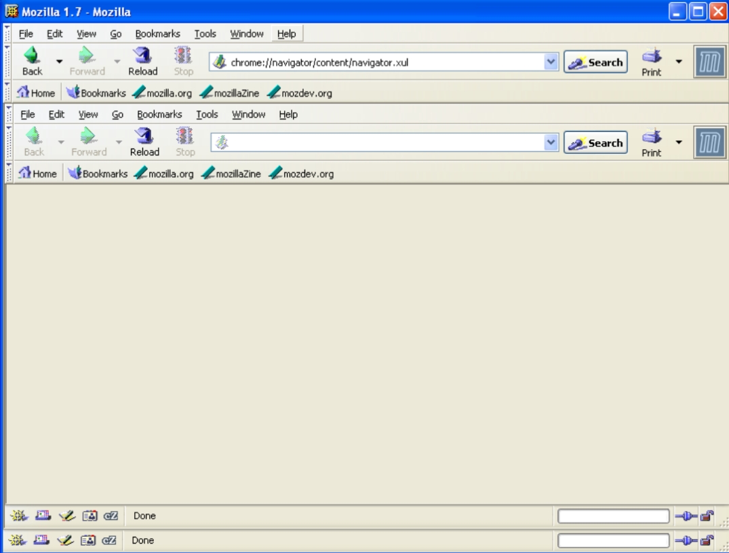Collapse the outer navigation toolbar using its grippy
This screenshot has width=729, height=553.
(7, 61)
